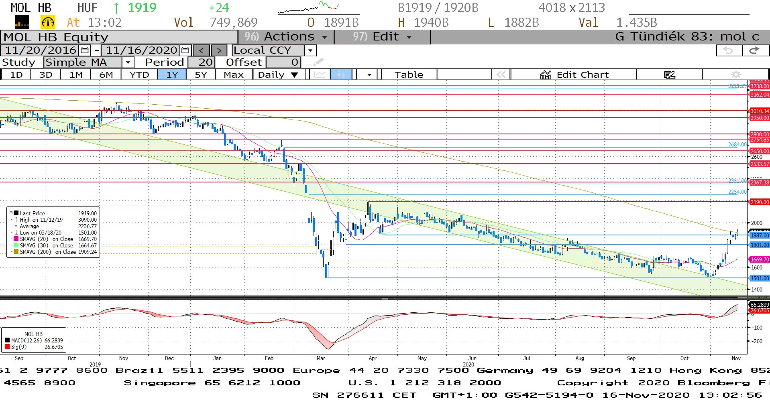Click the magenta SMAVG (20) color swatch
The height and width of the screenshot is (411, 770).
[x=16, y=239]
